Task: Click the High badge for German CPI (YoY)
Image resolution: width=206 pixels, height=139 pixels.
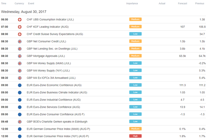Action: [x=135, y=136]
